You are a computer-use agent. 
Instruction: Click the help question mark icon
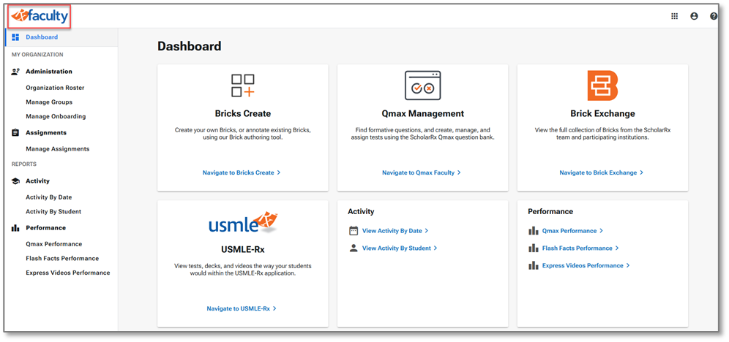(x=714, y=16)
